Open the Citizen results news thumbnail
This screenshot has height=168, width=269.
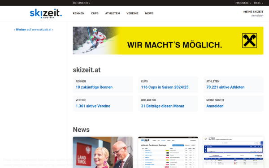pos(233,152)
